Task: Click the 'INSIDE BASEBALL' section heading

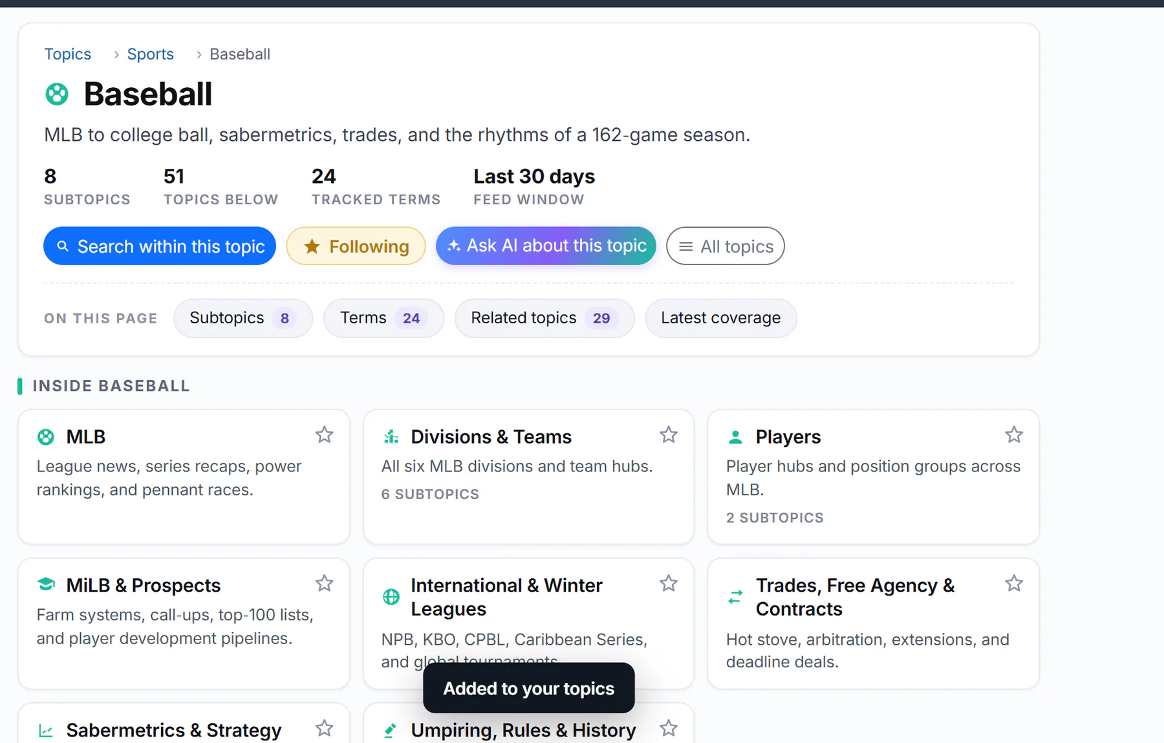Action: pos(111,386)
